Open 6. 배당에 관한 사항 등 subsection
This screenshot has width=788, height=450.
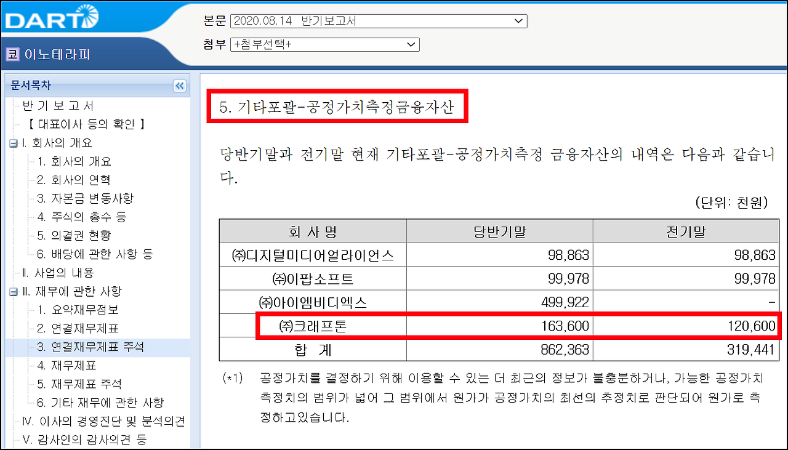(x=95, y=254)
